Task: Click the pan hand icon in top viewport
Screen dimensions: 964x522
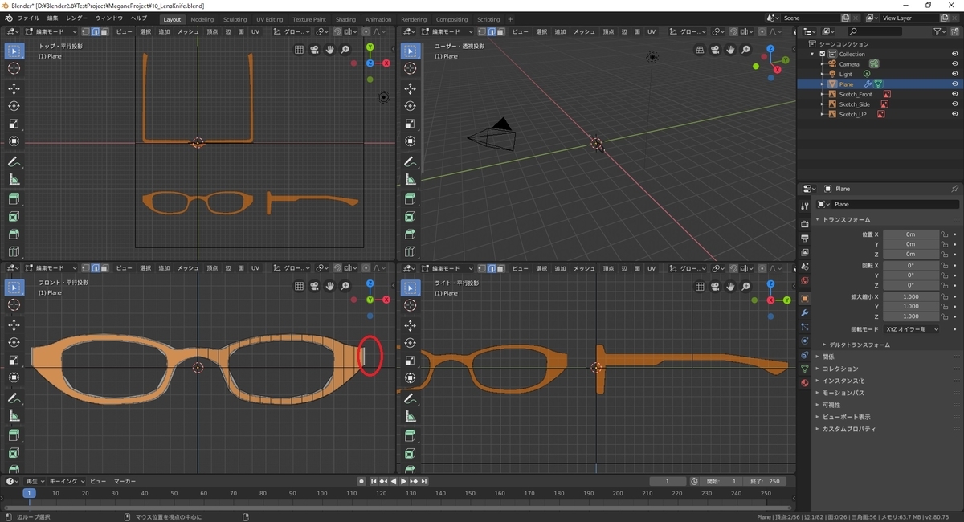Action: (x=329, y=50)
